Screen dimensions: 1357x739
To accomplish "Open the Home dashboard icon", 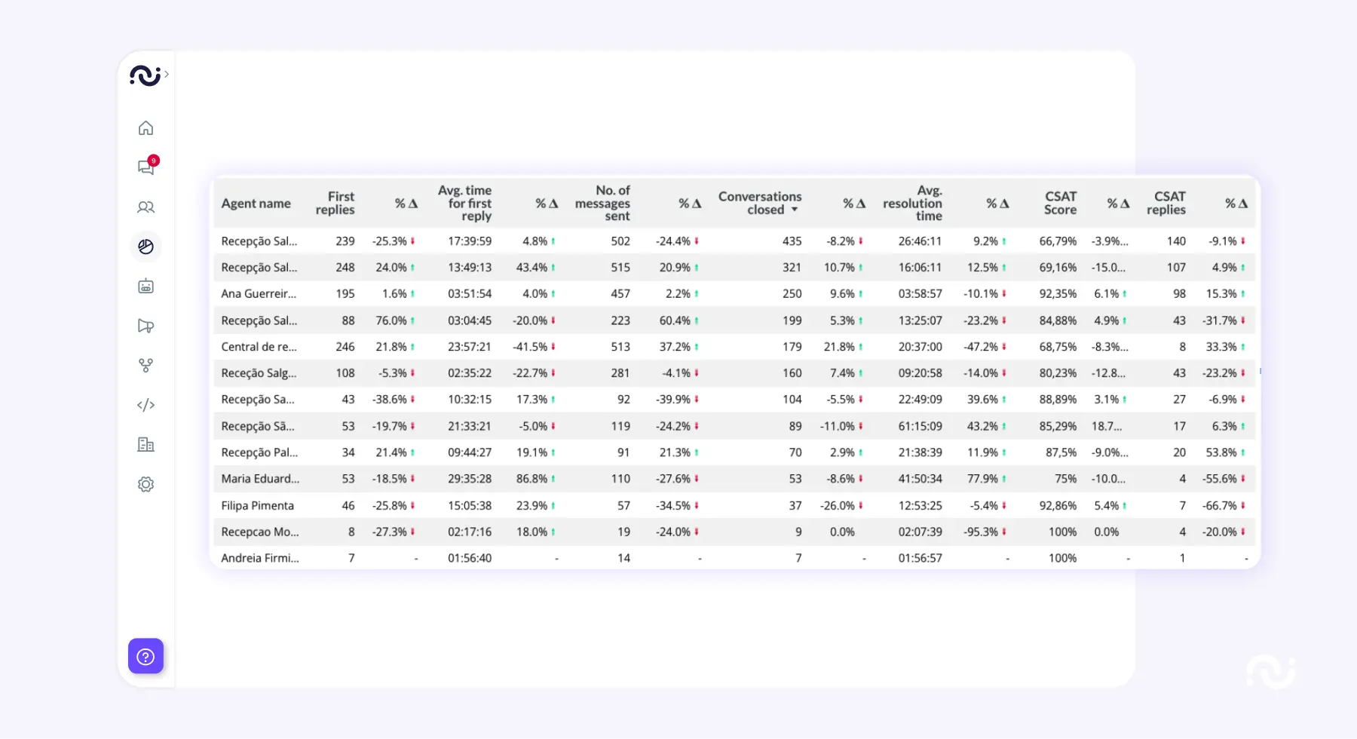I will click(146, 127).
